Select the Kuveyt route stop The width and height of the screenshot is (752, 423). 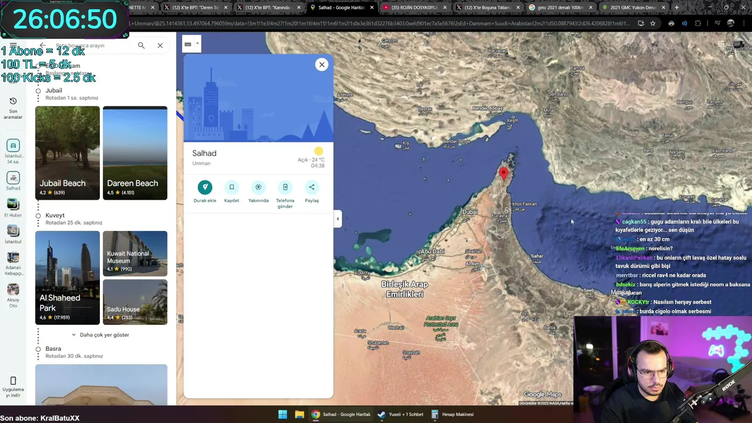(x=55, y=216)
